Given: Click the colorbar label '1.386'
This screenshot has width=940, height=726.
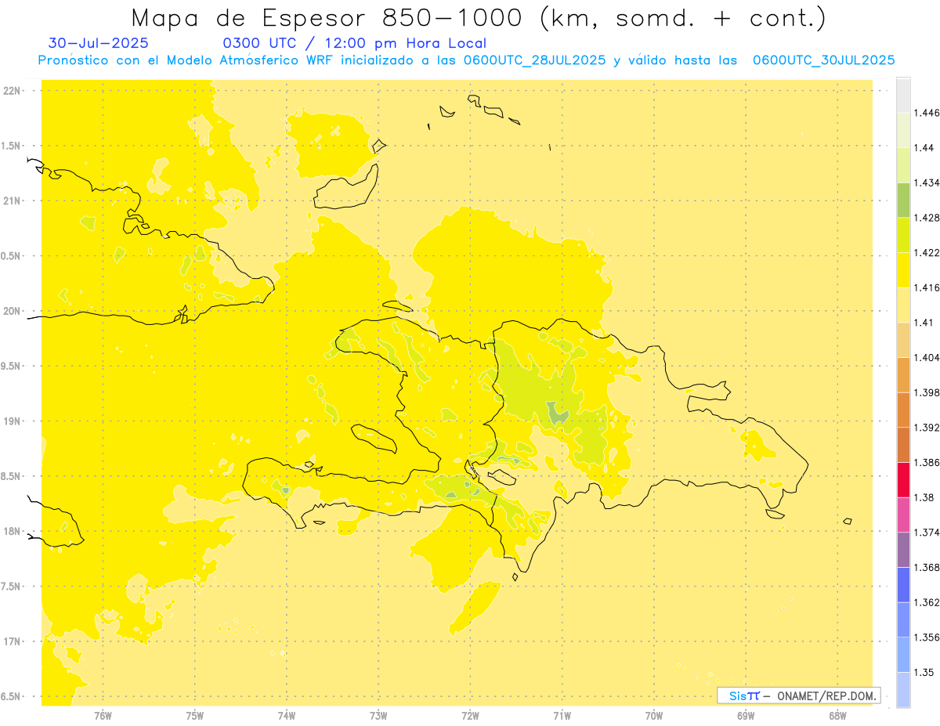Looking at the screenshot, I should click(927, 462).
